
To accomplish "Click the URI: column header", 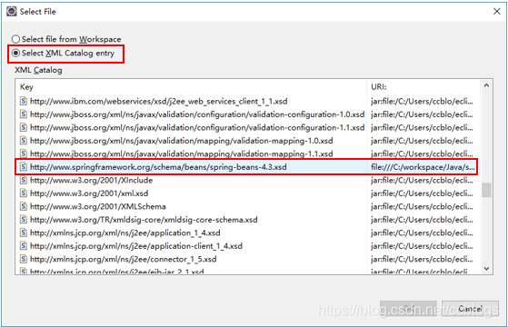I will click(x=378, y=87).
